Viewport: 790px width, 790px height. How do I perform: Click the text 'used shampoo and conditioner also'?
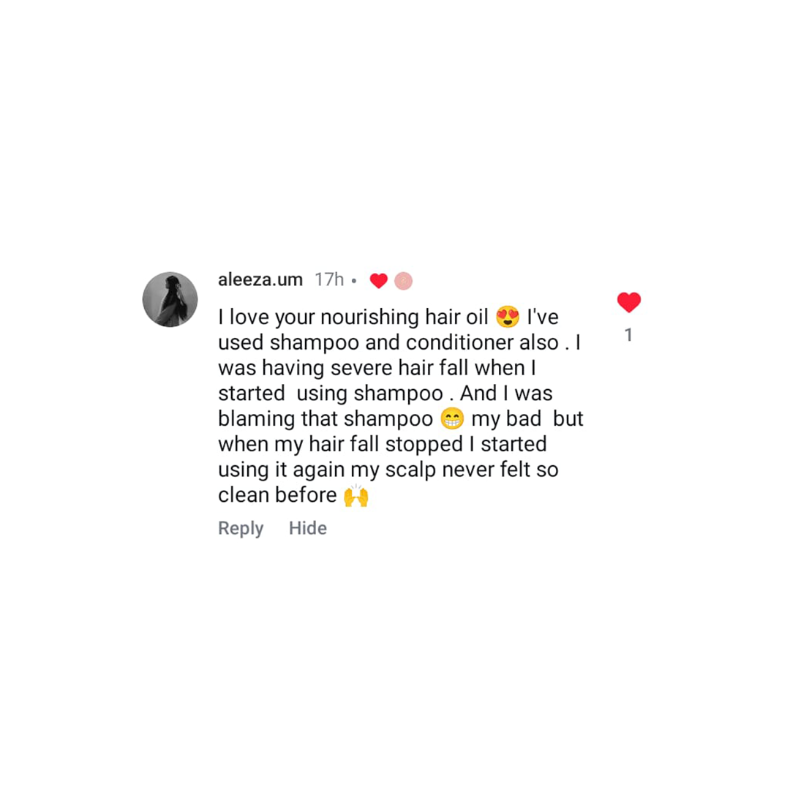(388, 342)
